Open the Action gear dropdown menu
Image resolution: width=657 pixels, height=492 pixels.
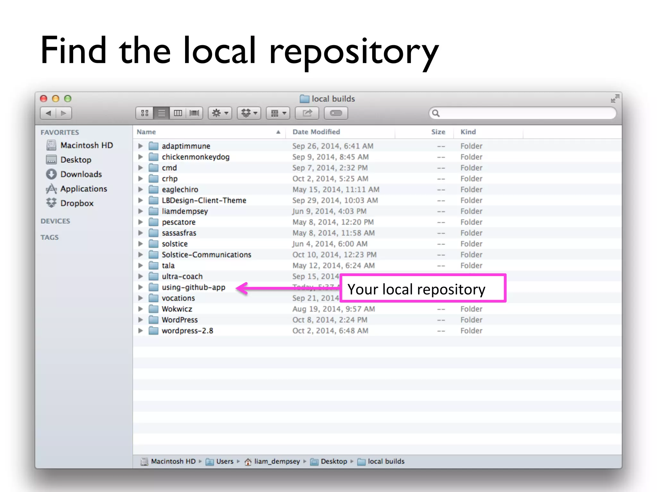220,113
